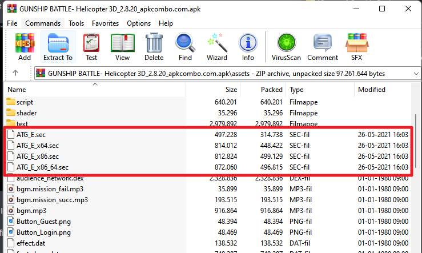Open the Options menu
This screenshot has width=422, height=253.
click(x=139, y=23)
